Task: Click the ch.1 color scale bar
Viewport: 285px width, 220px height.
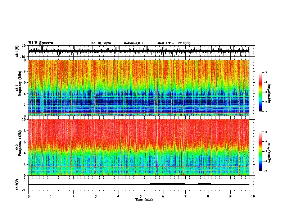Action: 260,92
